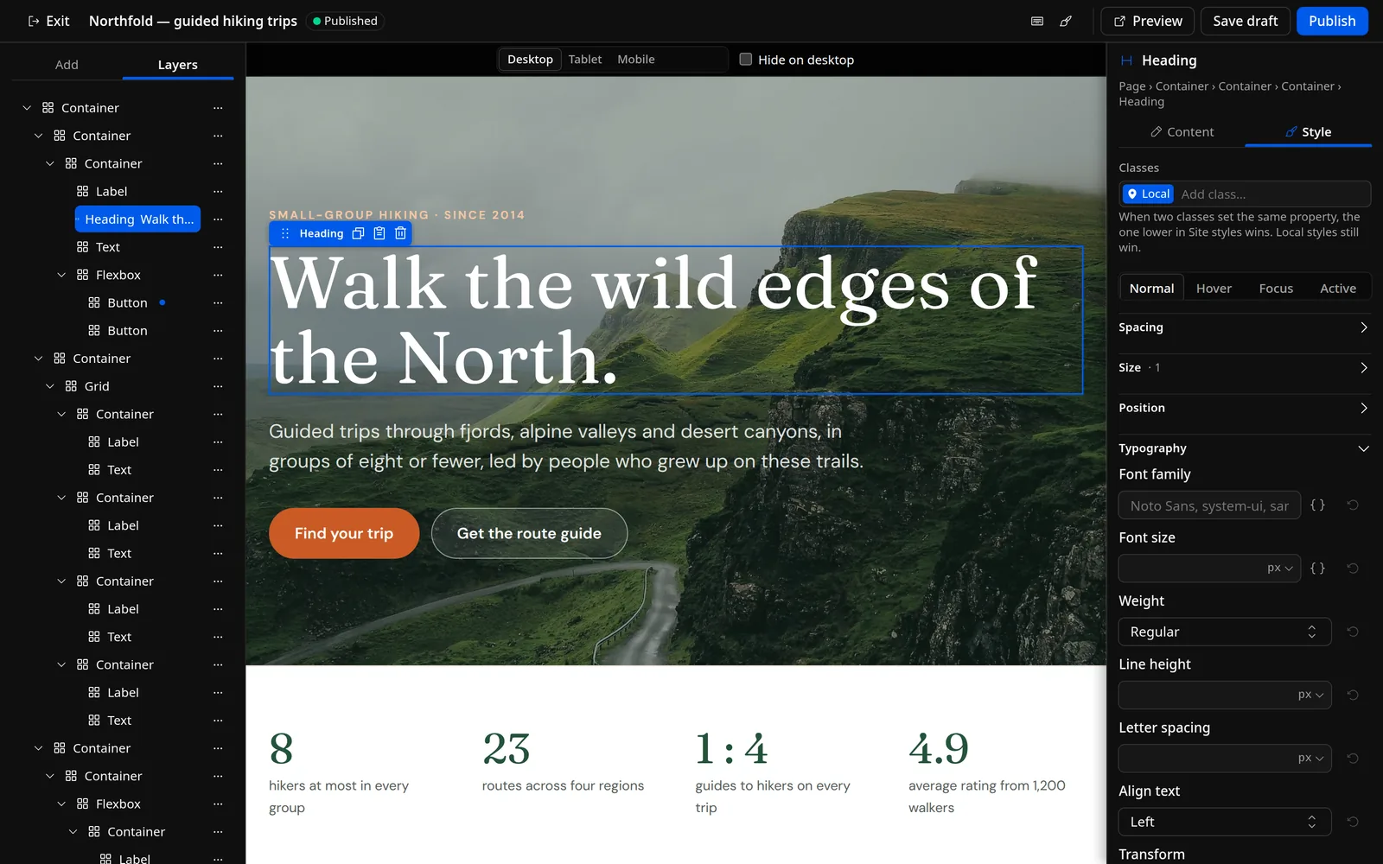Duplicate the selected Heading element
The width and height of the screenshot is (1383, 864).
[x=358, y=233]
